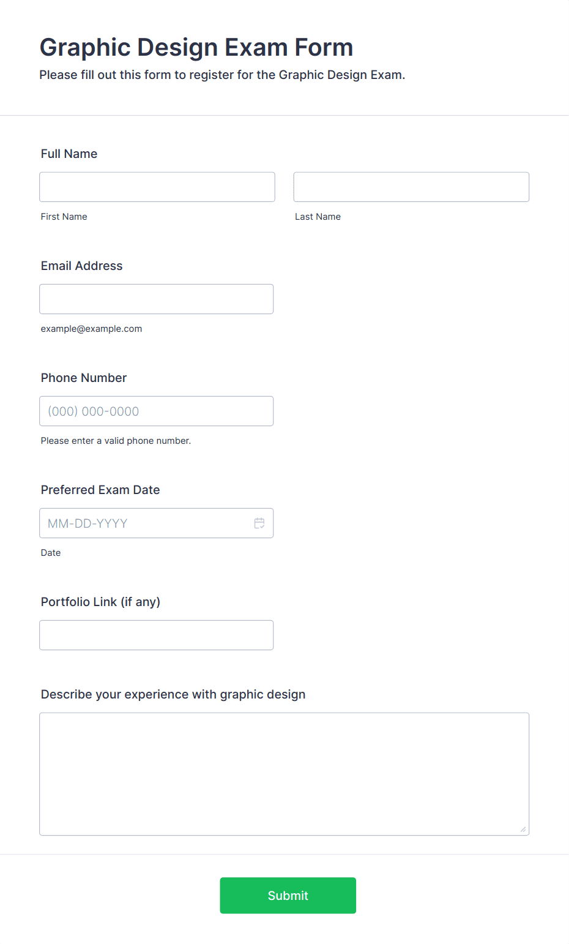This screenshot has width=569, height=944.
Task: Click the example@example.com hint text
Action: pyautogui.click(x=92, y=329)
